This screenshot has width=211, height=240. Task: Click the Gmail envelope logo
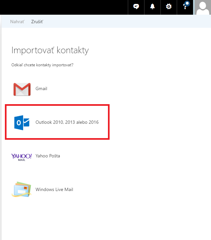(22, 89)
